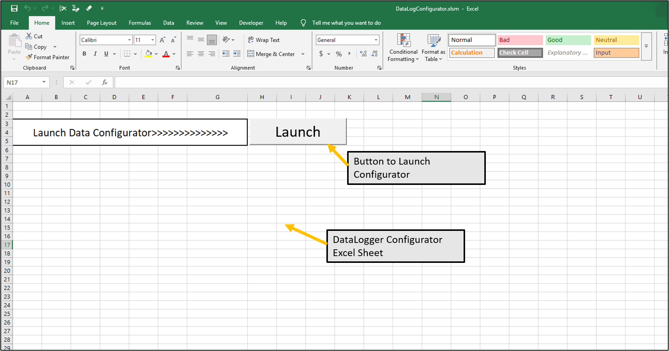Switch to the View tab
The width and height of the screenshot is (669, 351).
pos(221,23)
